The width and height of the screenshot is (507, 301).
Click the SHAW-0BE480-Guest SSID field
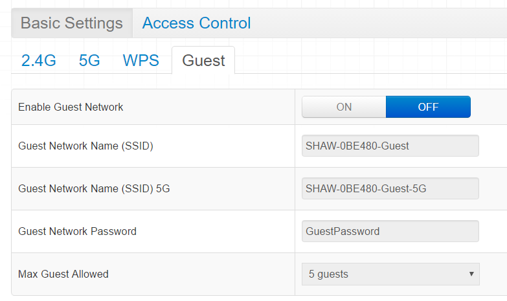tap(390, 146)
